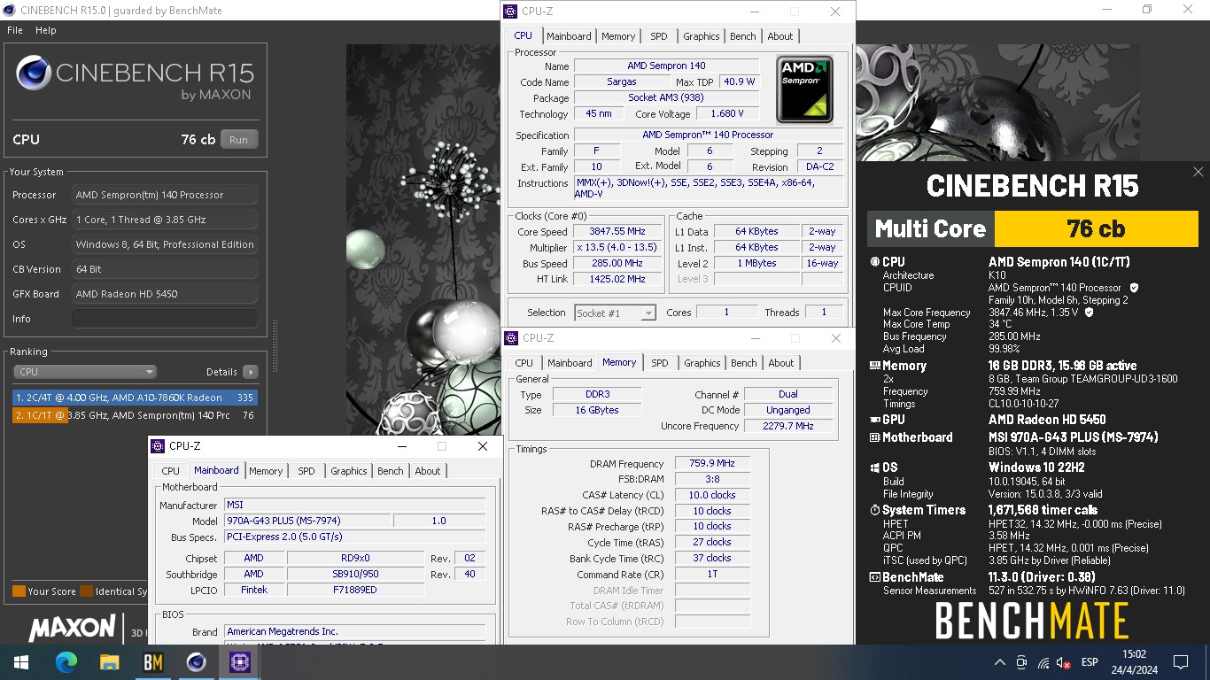Click Multiplier value x 13.5
The image size is (1210, 680).
pyautogui.click(x=617, y=247)
